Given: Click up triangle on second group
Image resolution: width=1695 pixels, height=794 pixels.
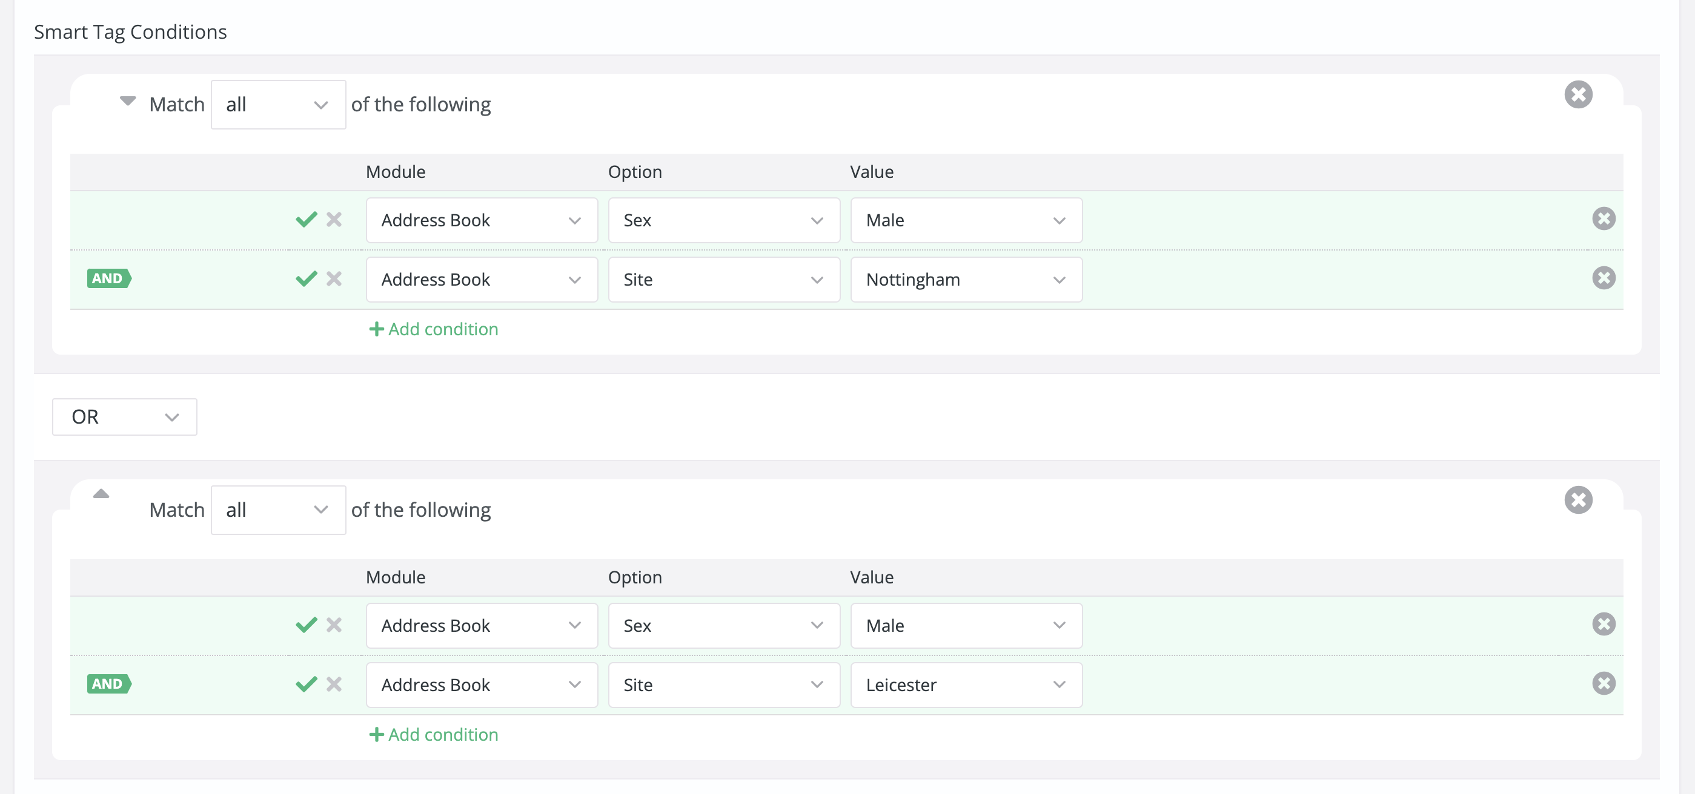Looking at the screenshot, I should point(101,494).
